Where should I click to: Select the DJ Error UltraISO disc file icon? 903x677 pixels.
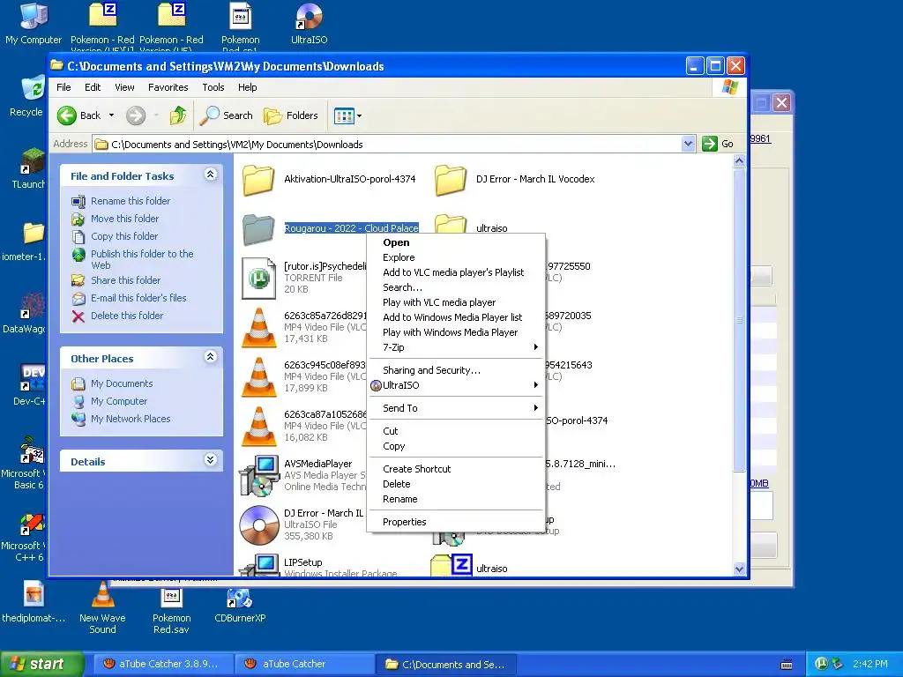[x=258, y=525]
